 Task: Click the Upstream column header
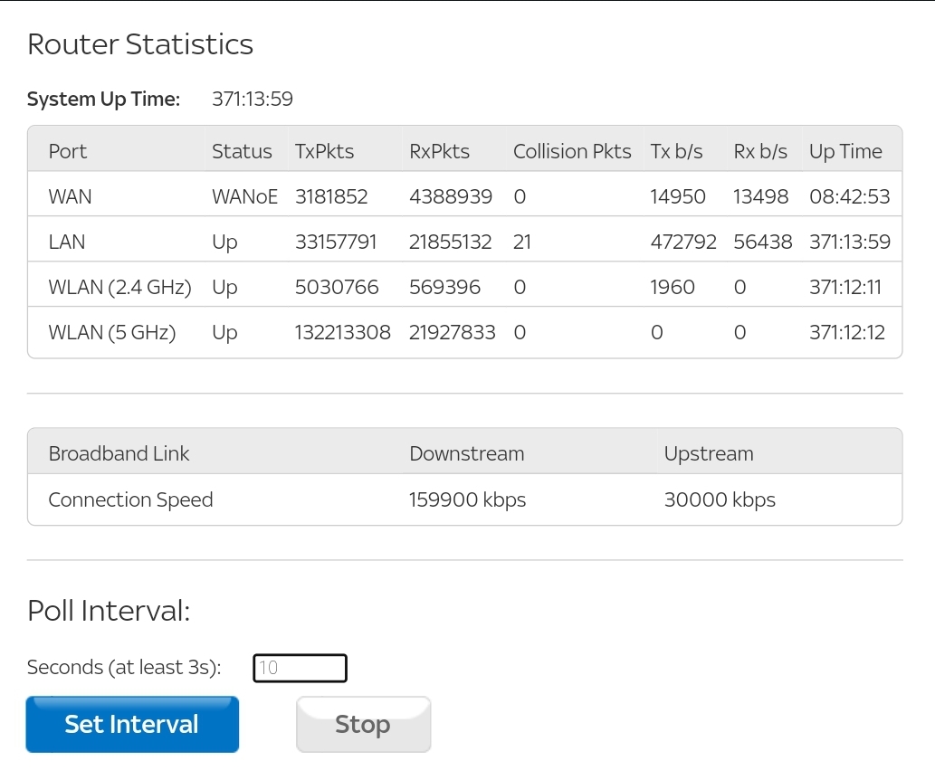(x=709, y=452)
